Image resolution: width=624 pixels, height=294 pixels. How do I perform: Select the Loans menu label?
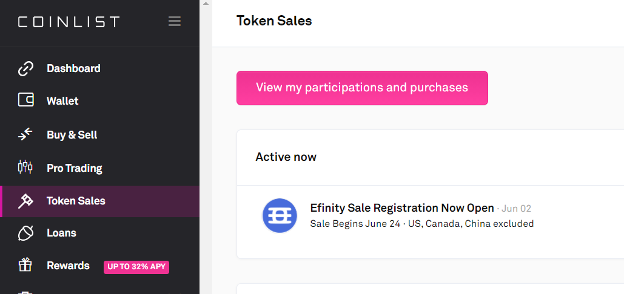tap(61, 233)
